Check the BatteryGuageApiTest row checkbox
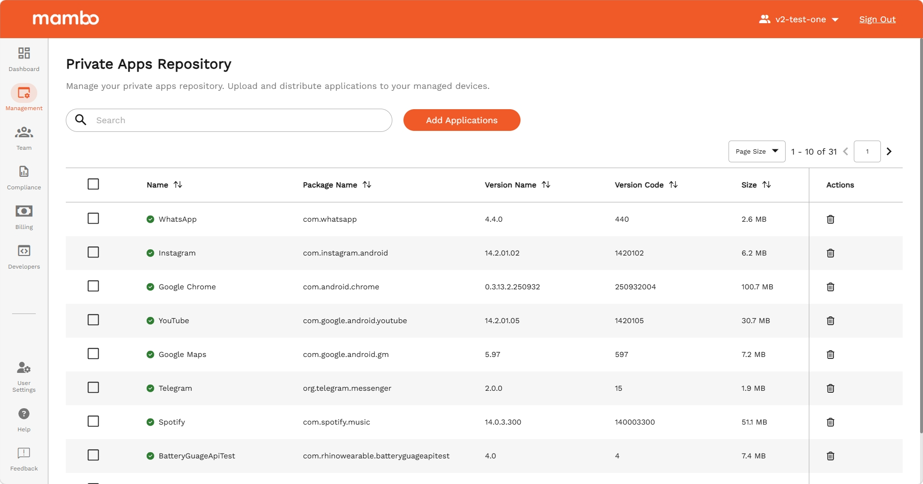 tap(93, 455)
